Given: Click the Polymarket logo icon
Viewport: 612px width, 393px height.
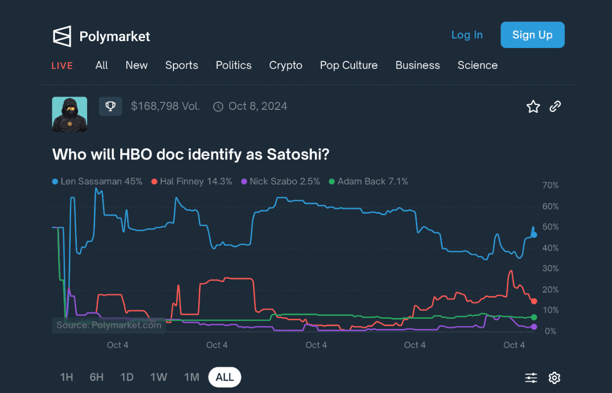Looking at the screenshot, I should point(62,36).
